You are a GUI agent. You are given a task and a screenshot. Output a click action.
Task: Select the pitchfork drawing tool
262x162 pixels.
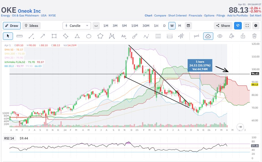pos(181,36)
